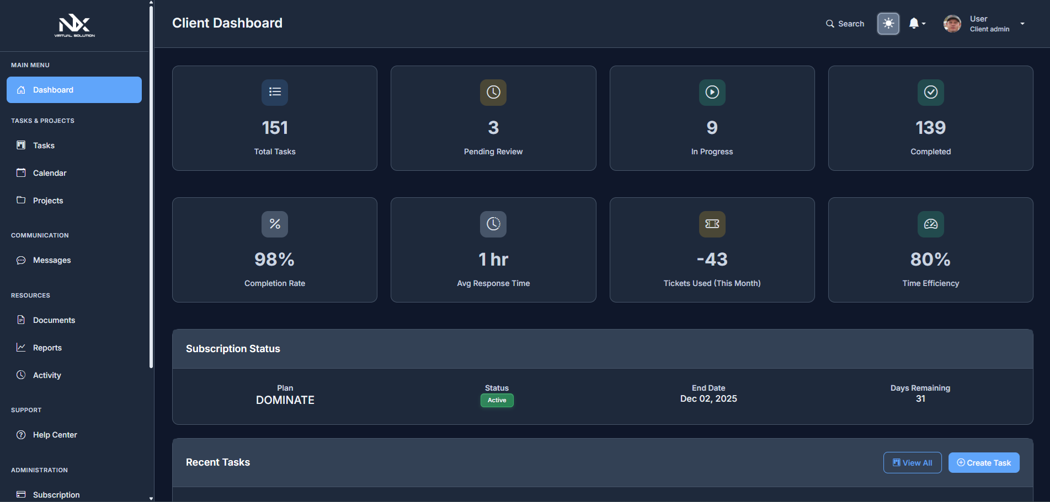The height and width of the screenshot is (502, 1050).
Task: Open Documents from the Resources section
Action: tap(54, 320)
